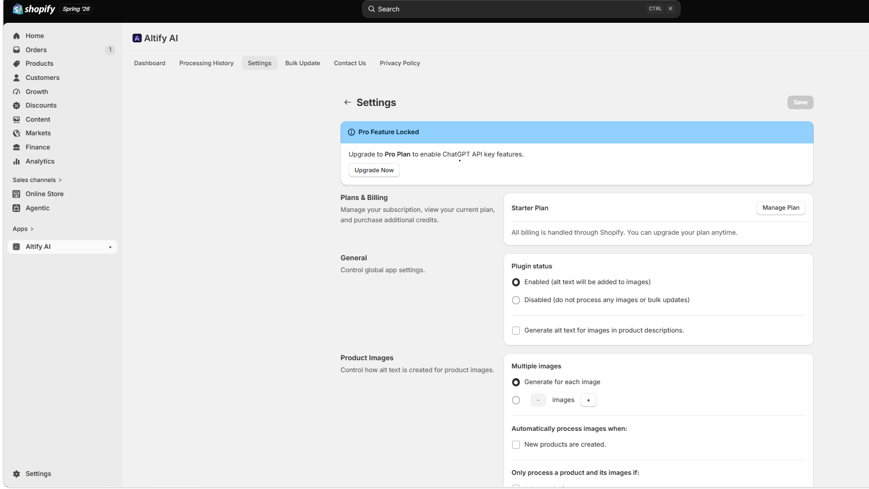Click the Finance bank icon
The image size is (869, 489).
point(17,147)
